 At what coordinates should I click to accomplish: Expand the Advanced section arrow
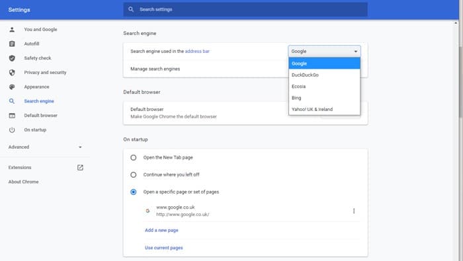[x=80, y=147]
